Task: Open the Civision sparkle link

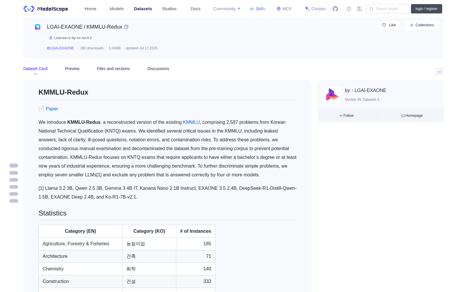Action: [315, 9]
